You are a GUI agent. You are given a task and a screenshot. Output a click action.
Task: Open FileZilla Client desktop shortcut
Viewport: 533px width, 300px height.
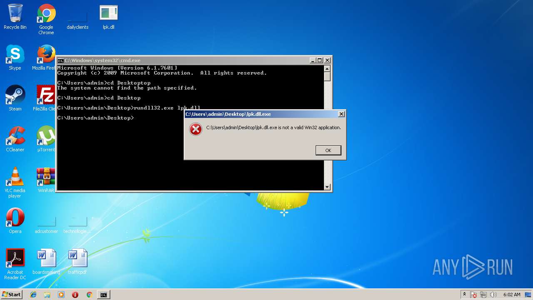click(x=45, y=98)
